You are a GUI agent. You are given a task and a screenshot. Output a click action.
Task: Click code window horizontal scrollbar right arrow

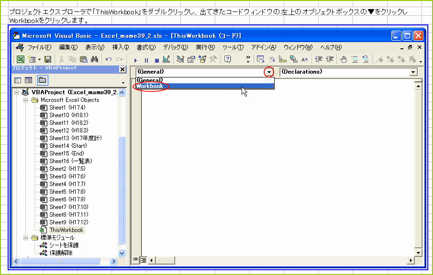click(x=411, y=260)
